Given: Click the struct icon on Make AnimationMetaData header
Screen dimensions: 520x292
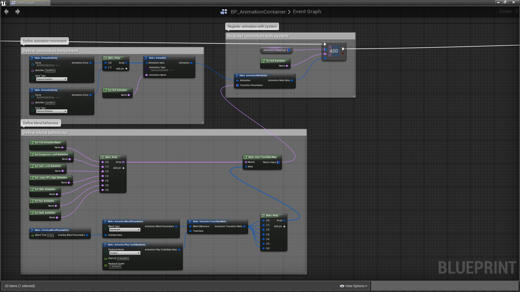Looking at the screenshot, I should 238,75.
